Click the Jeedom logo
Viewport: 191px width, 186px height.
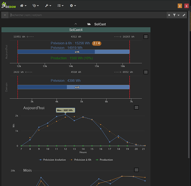click(x=9, y=5)
